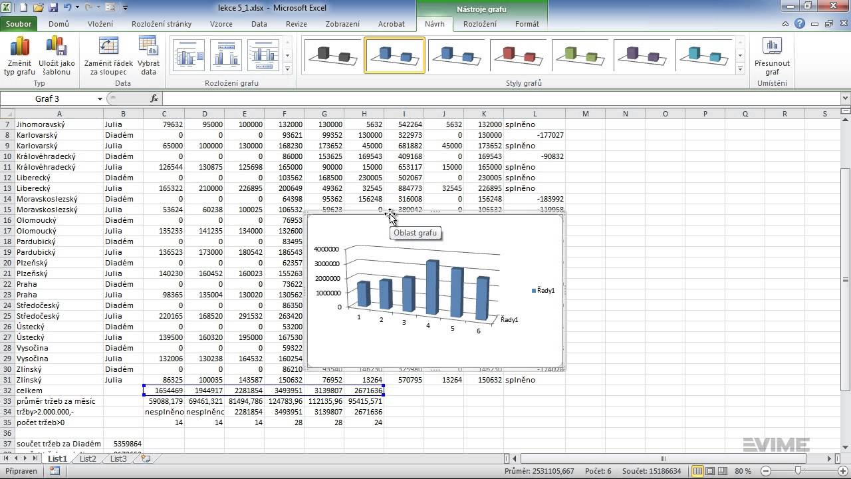Switch to the Data ribbon tab
Image resolution: width=851 pixels, height=479 pixels.
pyautogui.click(x=259, y=24)
